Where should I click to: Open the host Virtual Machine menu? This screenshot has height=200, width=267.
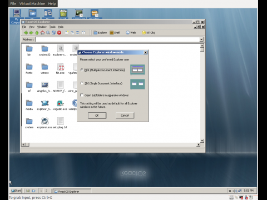click(x=32, y=3)
